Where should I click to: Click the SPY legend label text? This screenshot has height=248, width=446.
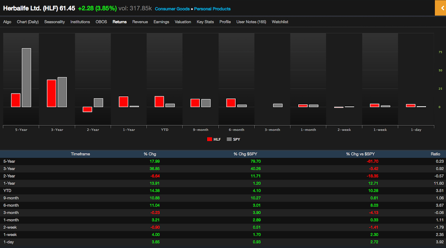point(237,139)
